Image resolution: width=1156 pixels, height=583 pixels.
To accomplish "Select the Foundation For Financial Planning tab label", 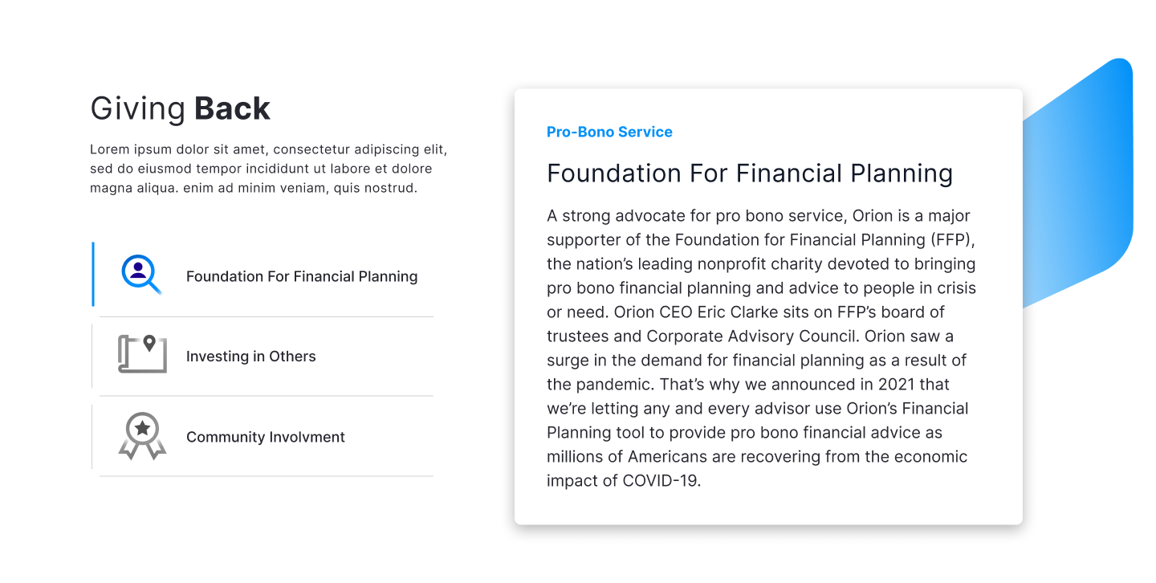I will tap(302, 276).
